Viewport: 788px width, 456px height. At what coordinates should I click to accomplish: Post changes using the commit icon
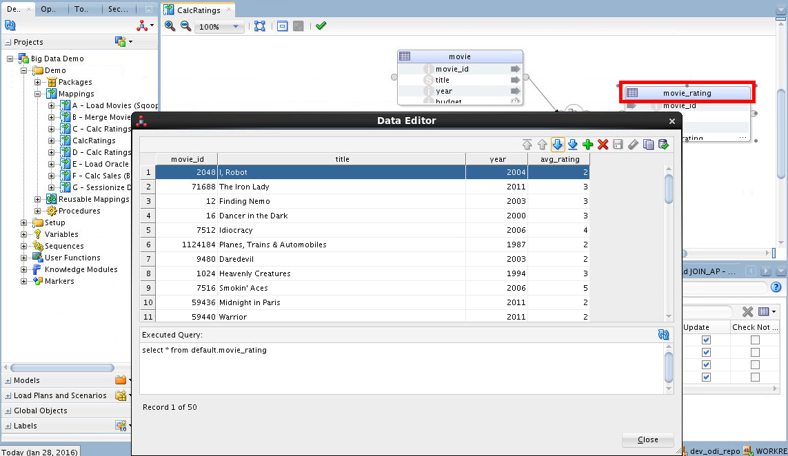(662, 145)
